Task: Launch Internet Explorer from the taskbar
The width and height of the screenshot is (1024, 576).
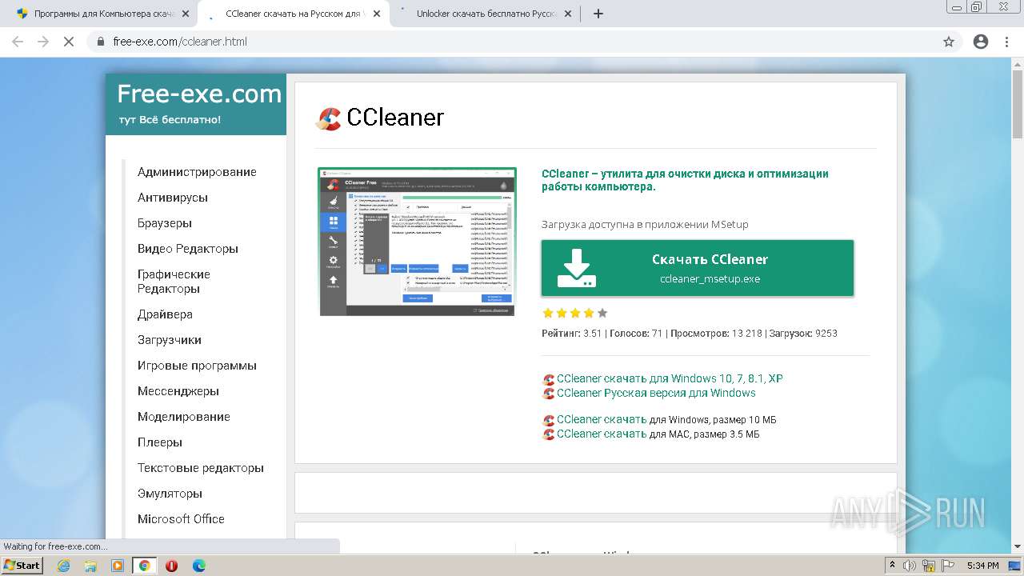Action: (x=64, y=566)
